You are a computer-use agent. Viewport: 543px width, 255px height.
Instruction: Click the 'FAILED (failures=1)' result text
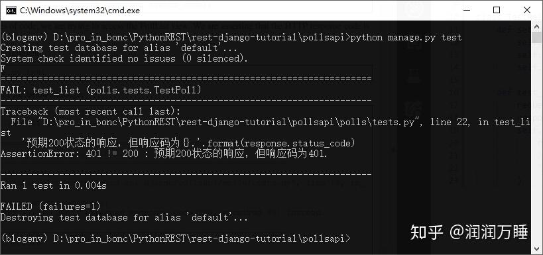point(50,207)
